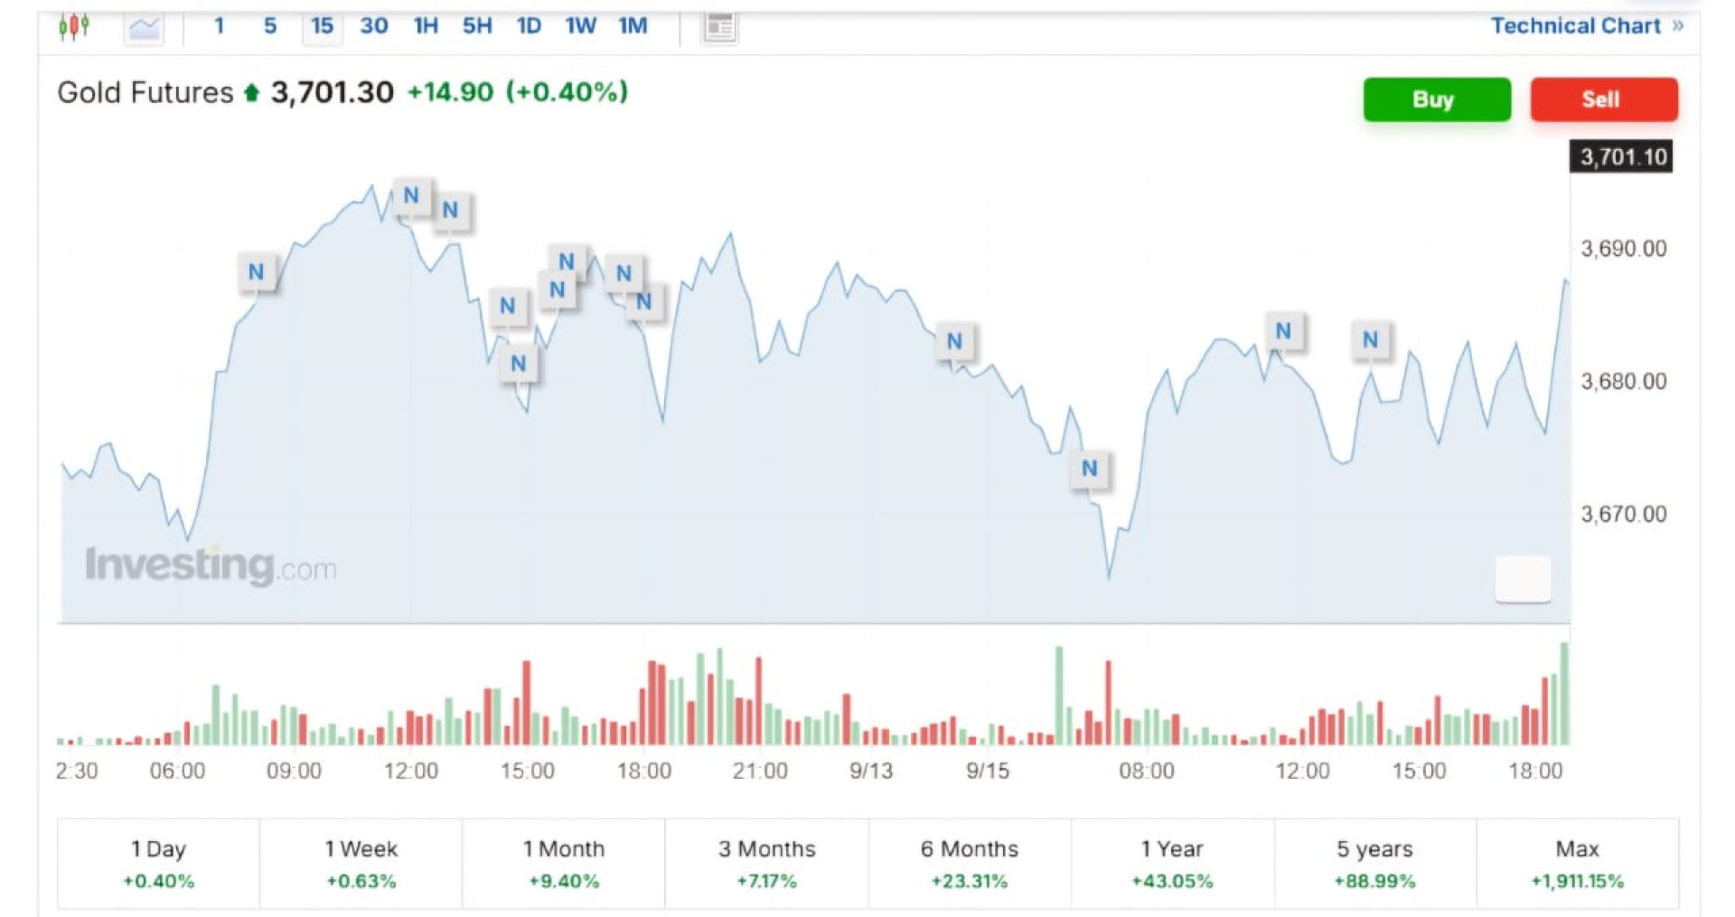Viewport: 1735px width, 917px height.
Task: Click the green up arrow beside Gold Futures
Action: tap(252, 93)
